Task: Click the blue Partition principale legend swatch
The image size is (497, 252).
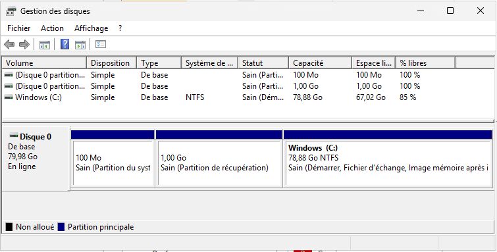Action: point(61,227)
